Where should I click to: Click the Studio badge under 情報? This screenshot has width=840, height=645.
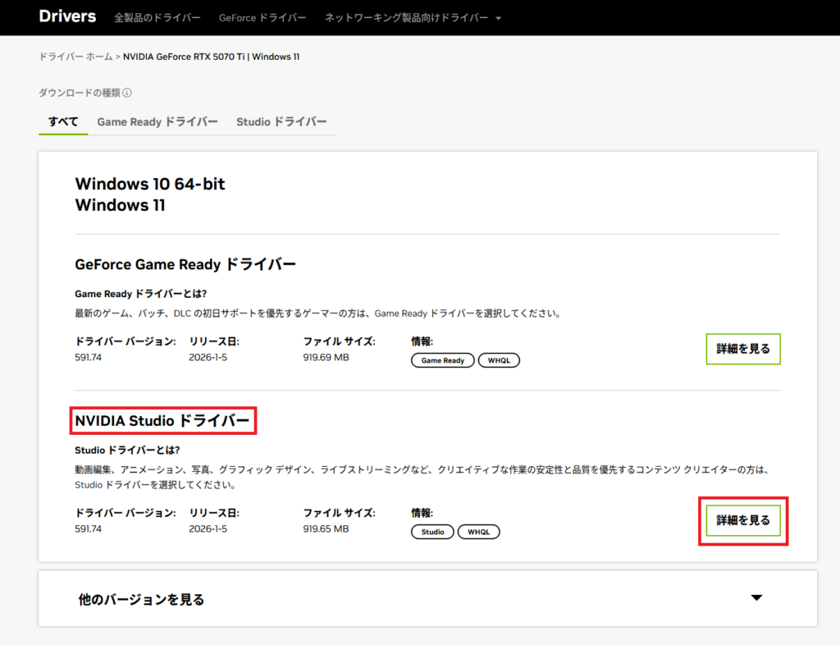point(432,532)
